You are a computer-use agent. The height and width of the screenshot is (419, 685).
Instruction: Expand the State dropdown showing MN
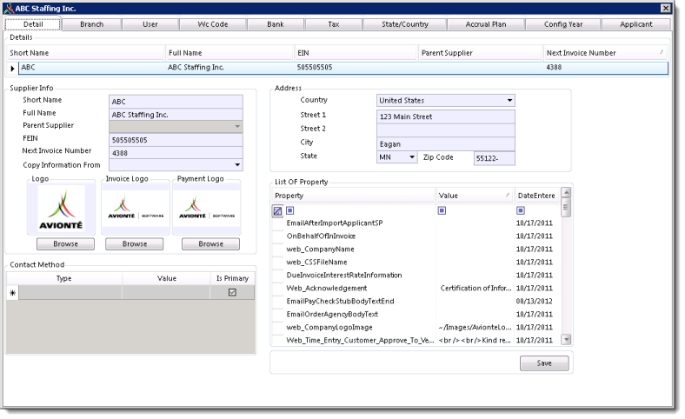[x=411, y=157]
